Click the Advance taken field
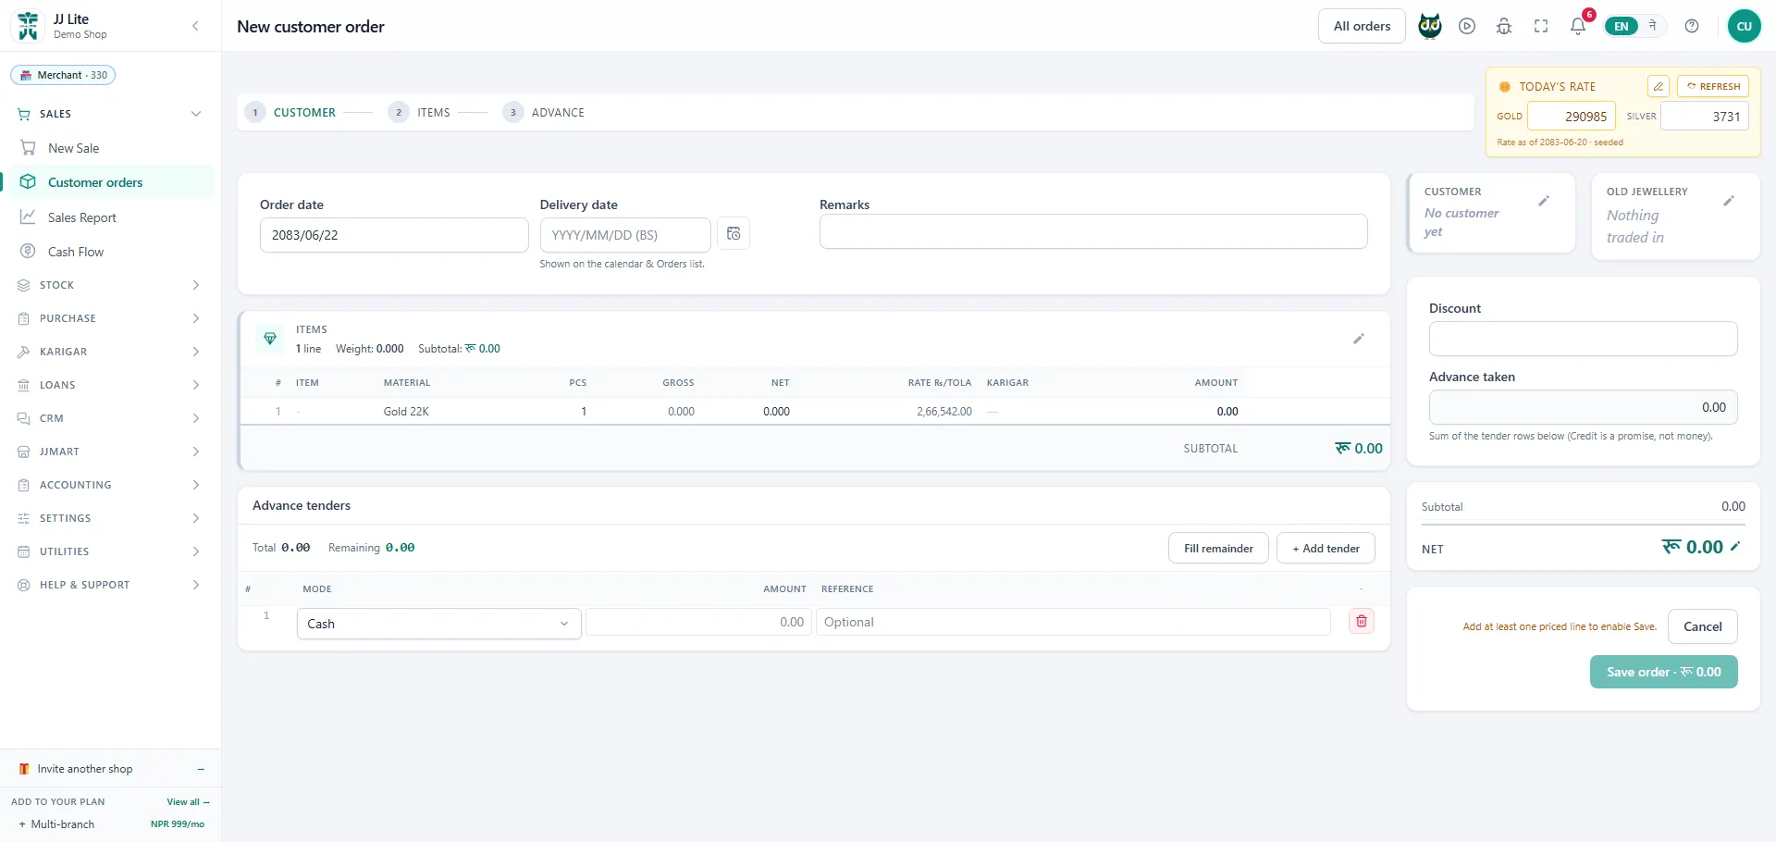The width and height of the screenshot is (1776, 842). [x=1583, y=407]
